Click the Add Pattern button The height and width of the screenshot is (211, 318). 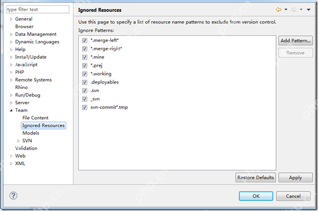click(x=296, y=41)
